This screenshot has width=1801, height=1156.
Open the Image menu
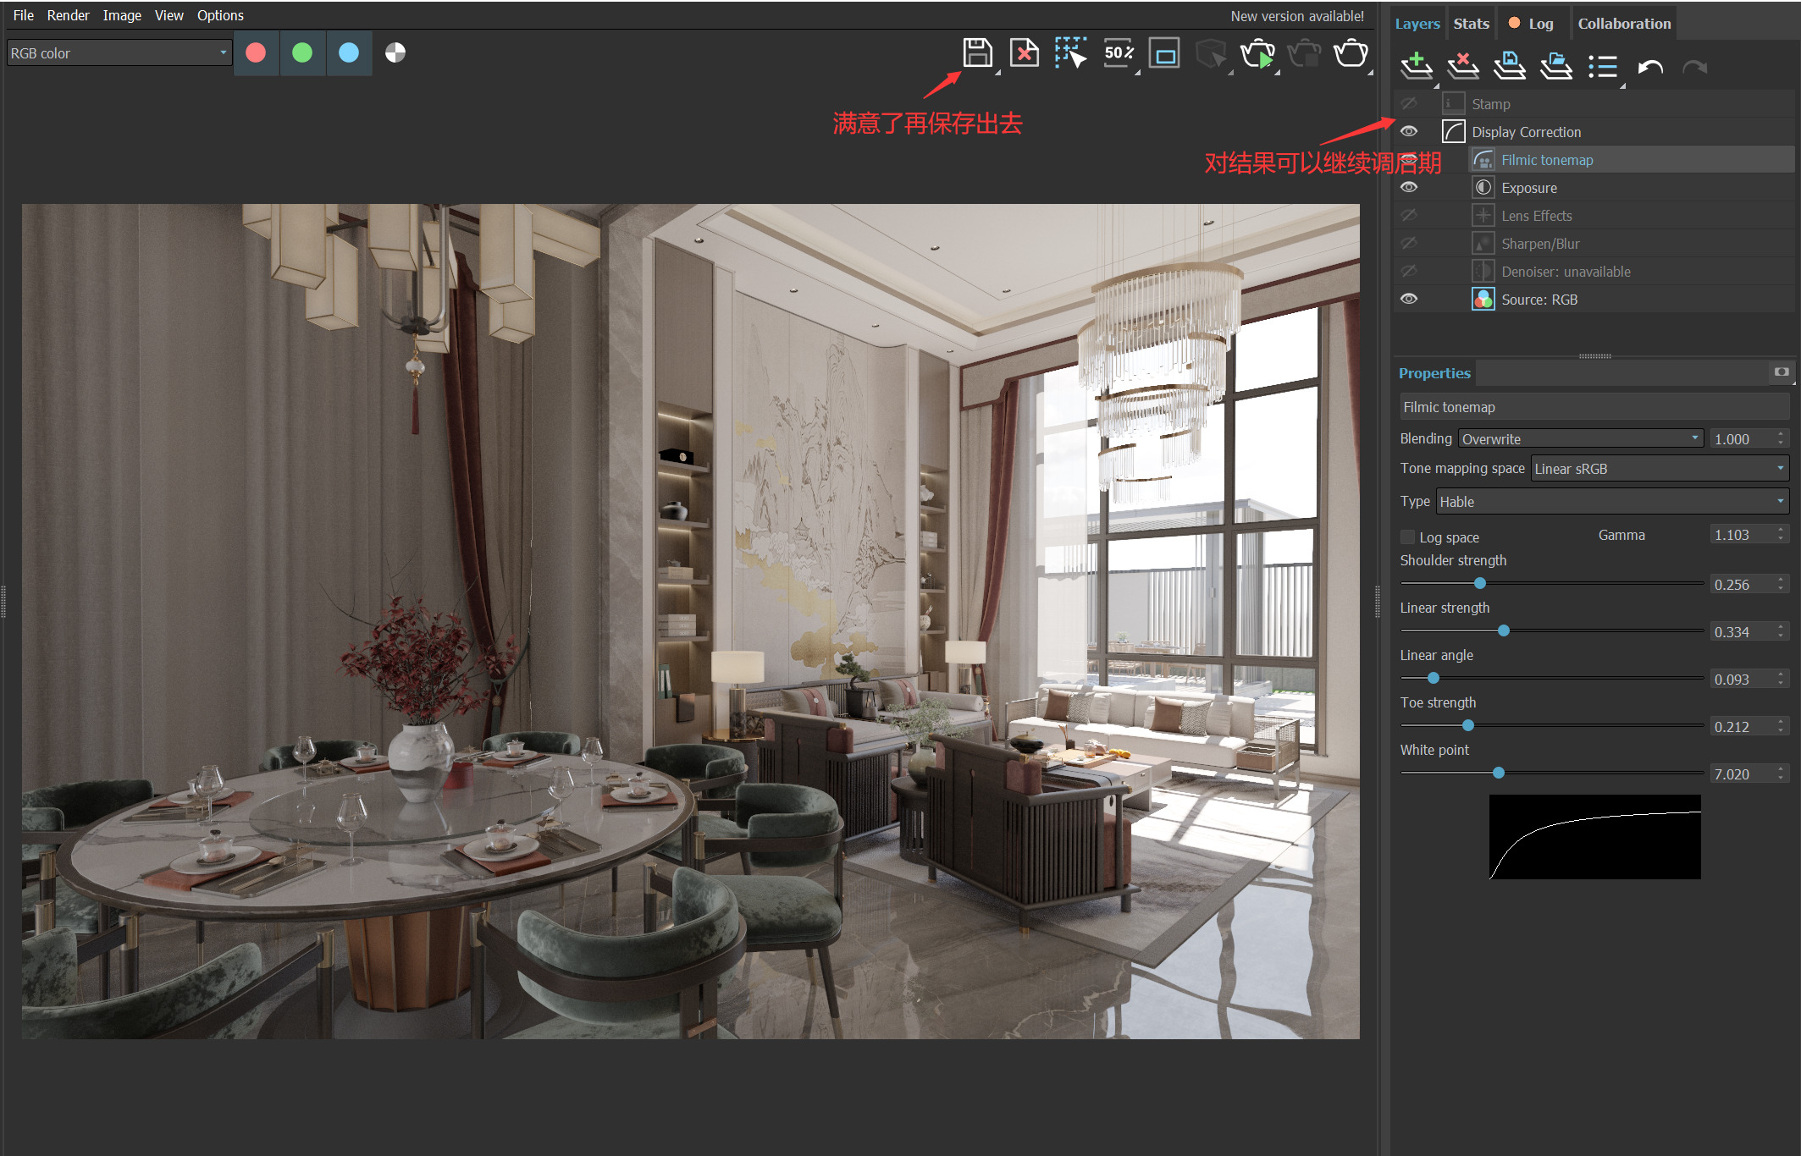click(x=122, y=15)
